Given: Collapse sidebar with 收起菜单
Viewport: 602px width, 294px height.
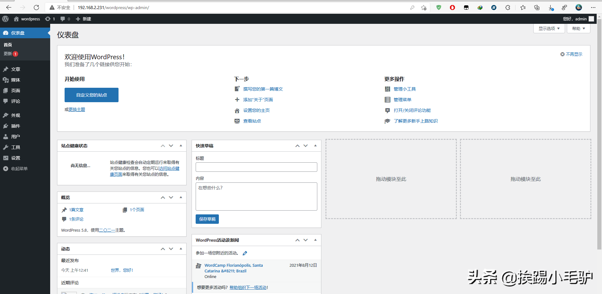Looking at the screenshot, I should click(x=25, y=169).
